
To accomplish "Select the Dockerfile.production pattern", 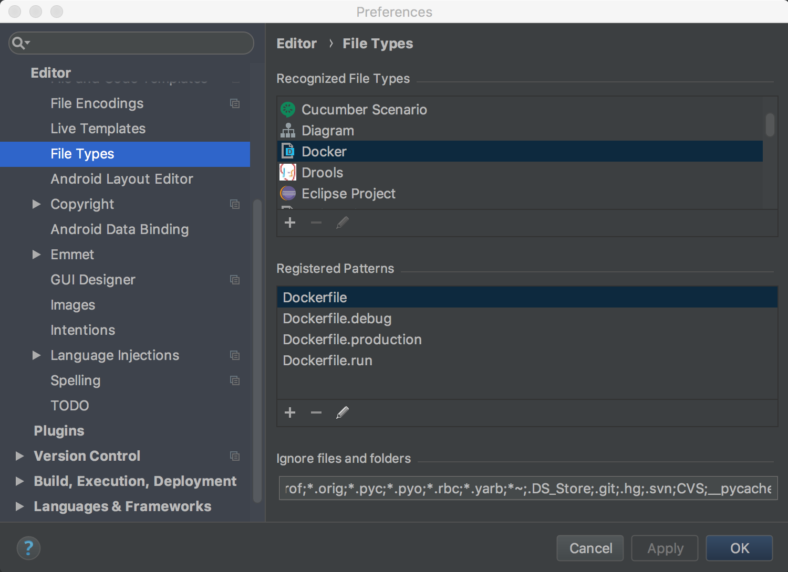I will pos(527,339).
